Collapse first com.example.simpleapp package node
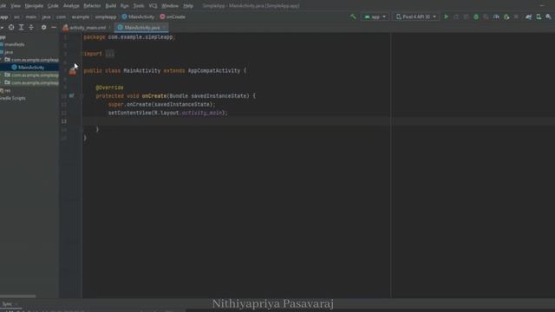The height and width of the screenshot is (312, 555). 2,60
